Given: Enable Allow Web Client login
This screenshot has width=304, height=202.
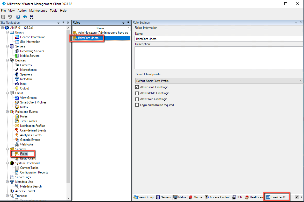Looking at the screenshot, I should pyautogui.click(x=137, y=99).
